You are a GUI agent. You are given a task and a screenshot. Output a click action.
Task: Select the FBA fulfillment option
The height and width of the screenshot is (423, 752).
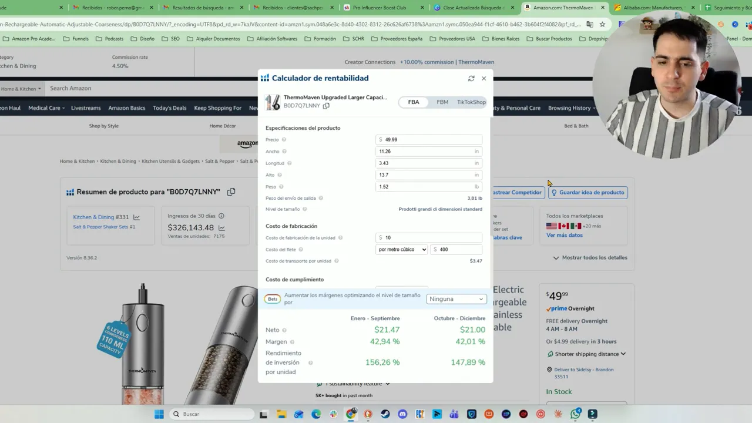(414, 102)
